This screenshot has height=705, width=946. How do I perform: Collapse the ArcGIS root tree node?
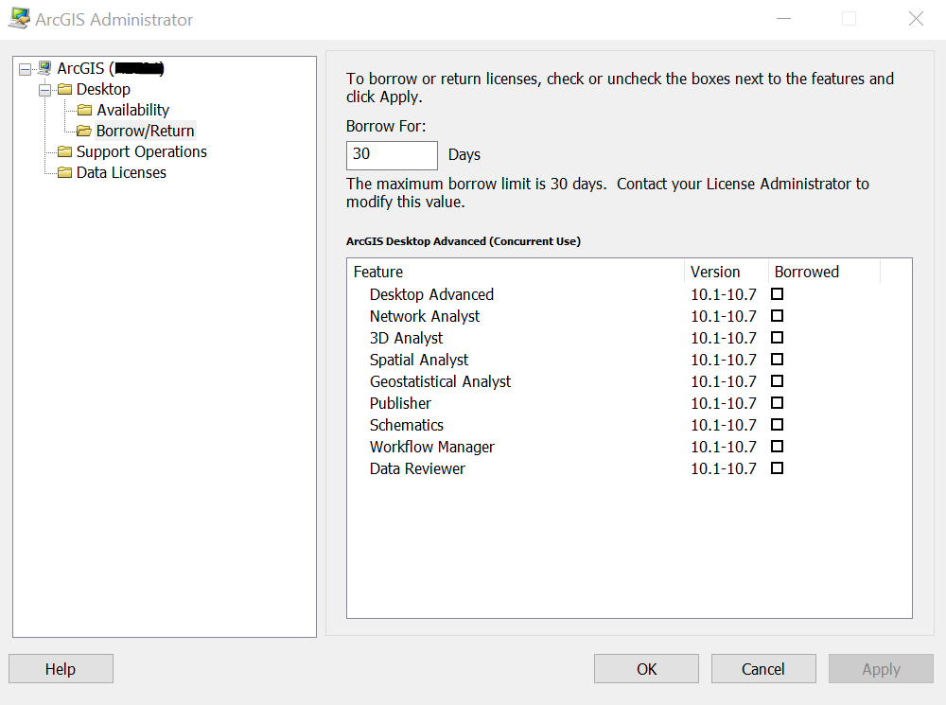(x=26, y=67)
